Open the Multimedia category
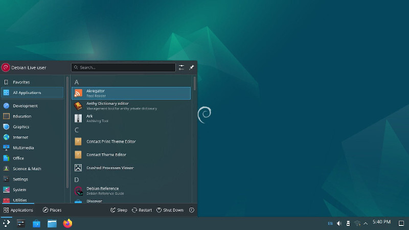 pyautogui.click(x=32, y=148)
